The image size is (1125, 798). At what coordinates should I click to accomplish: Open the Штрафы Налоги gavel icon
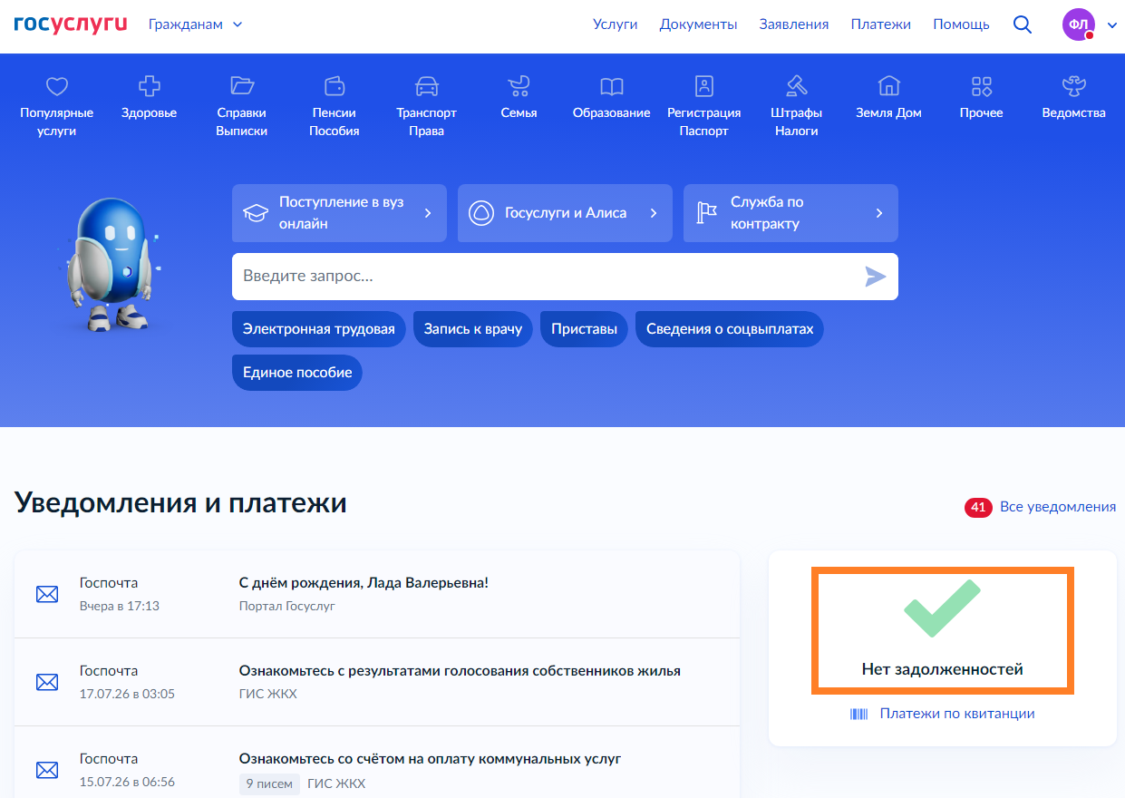[797, 86]
